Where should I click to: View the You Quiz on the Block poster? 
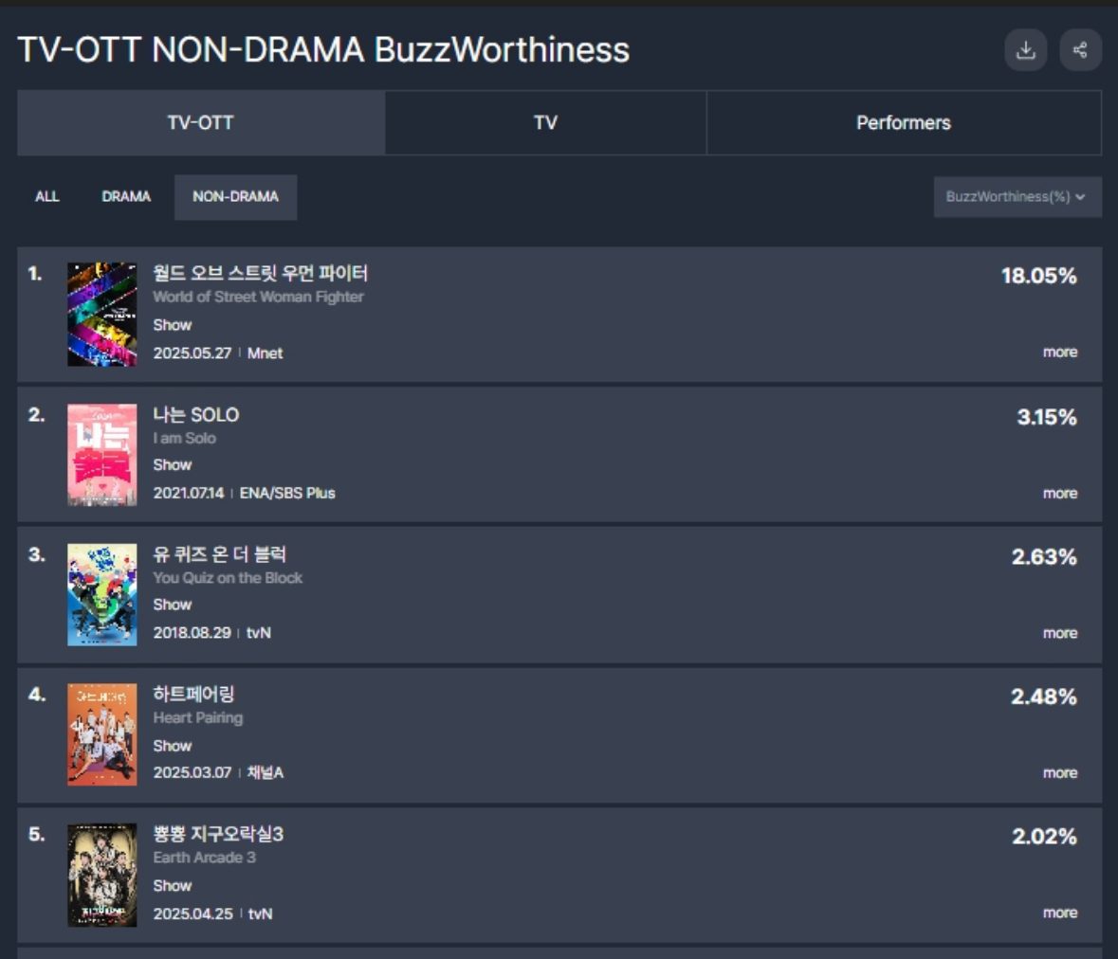point(102,594)
